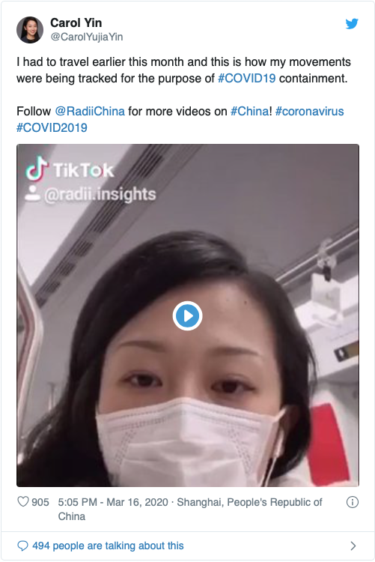
Task: Open '494 people are talking about this'
Action: (x=108, y=546)
